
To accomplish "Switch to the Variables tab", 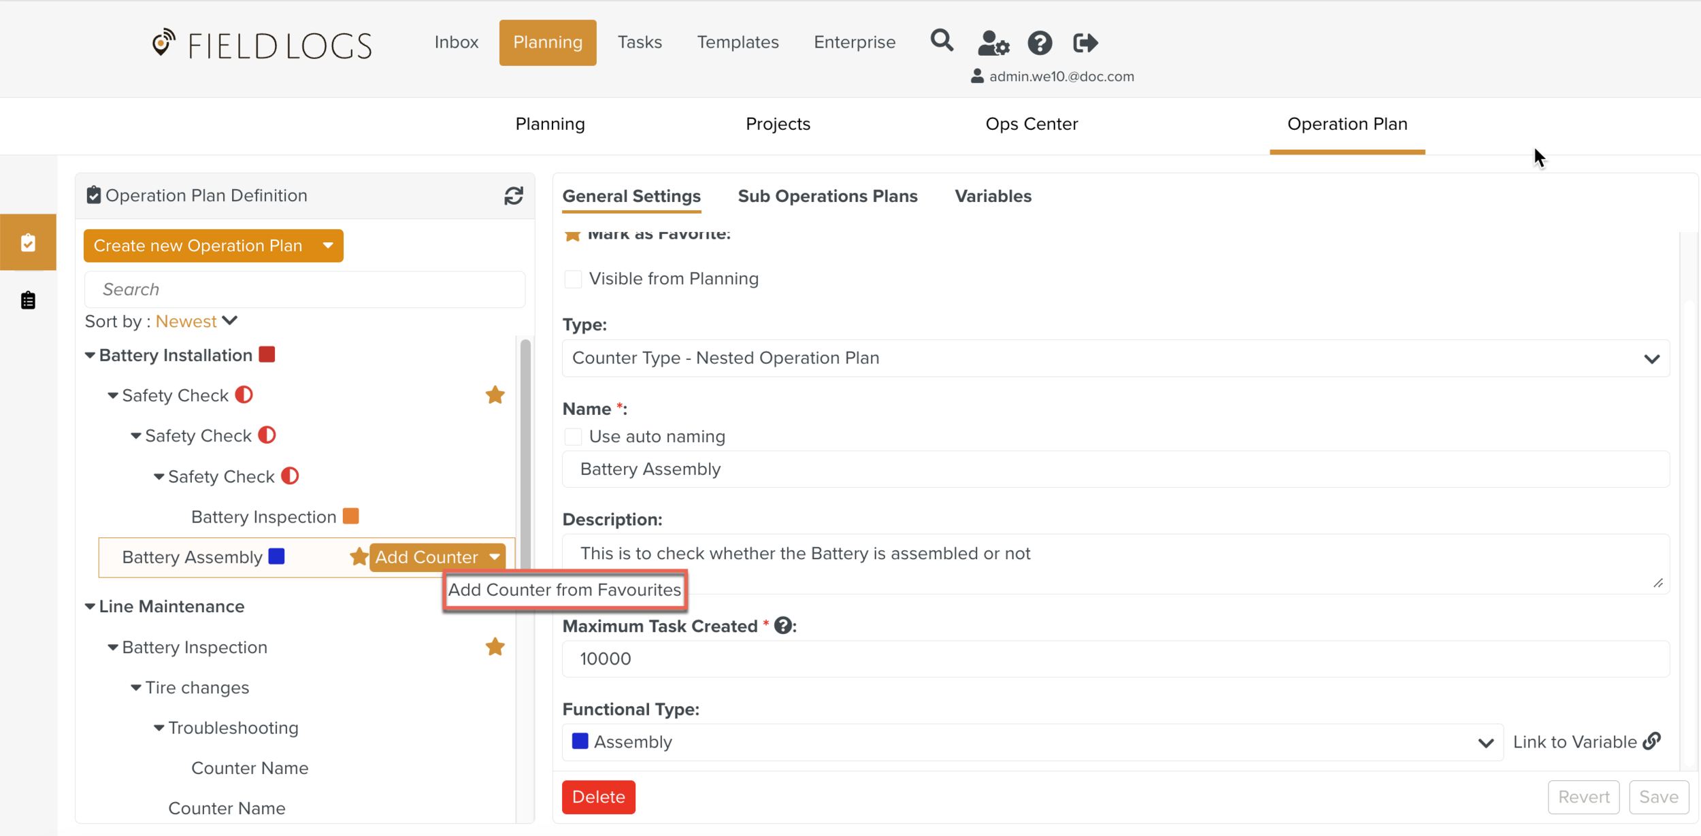I will click(x=992, y=196).
